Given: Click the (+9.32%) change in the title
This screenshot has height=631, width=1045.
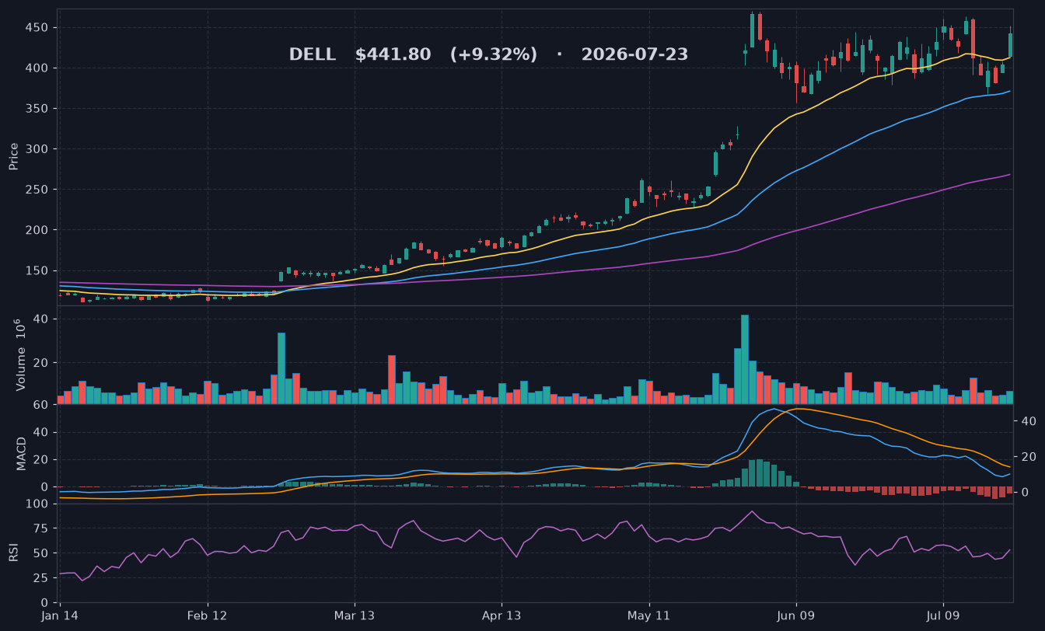Looking at the screenshot, I should coord(494,54).
